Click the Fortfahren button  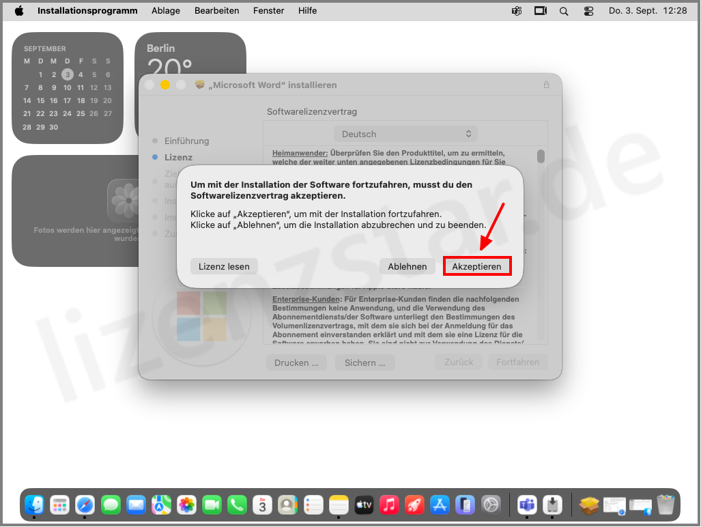[517, 362]
